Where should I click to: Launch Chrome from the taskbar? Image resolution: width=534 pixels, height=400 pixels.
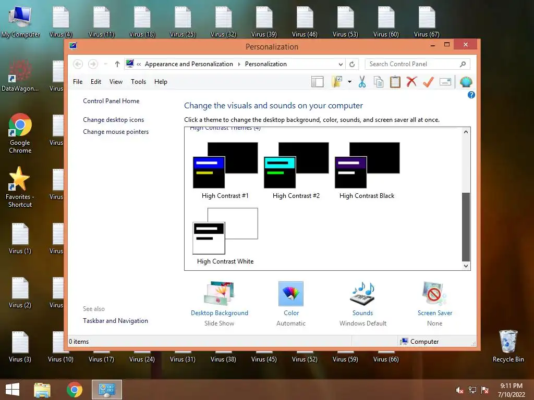click(74, 390)
